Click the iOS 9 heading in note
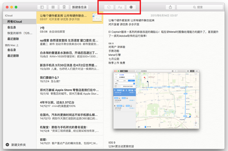The height and width of the screenshot is (151, 228). (112, 143)
